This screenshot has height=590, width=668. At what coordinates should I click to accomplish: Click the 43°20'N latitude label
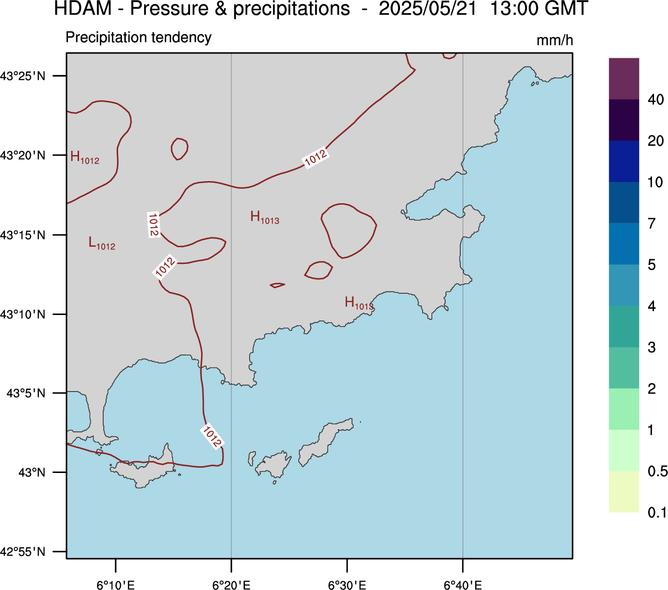pyautogui.click(x=23, y=156)
